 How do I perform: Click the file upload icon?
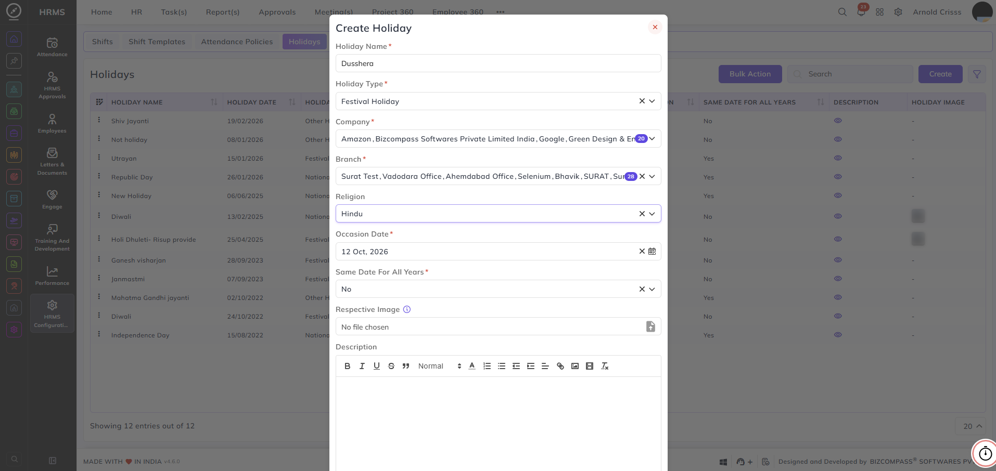tap(650, 326)
